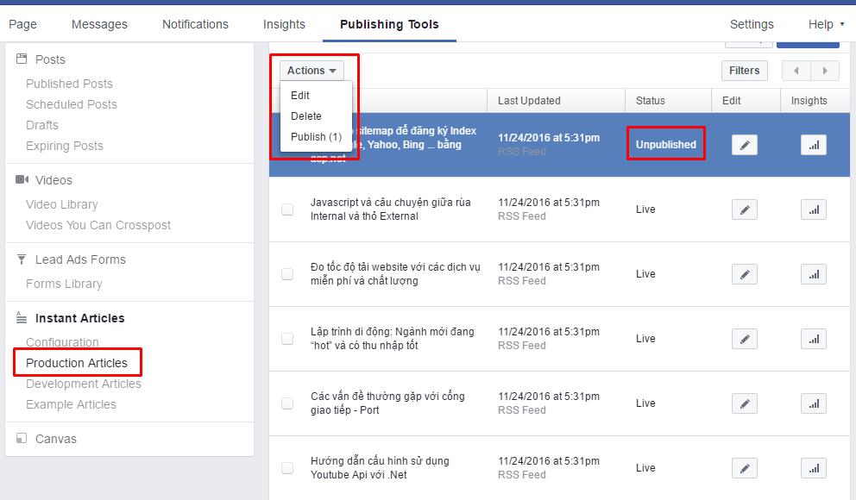Image resolution: width=856 pixels, height=500 pixels.
Task: Open insights for Các vấn đề thường gặp article
Action: click(814, 403)
